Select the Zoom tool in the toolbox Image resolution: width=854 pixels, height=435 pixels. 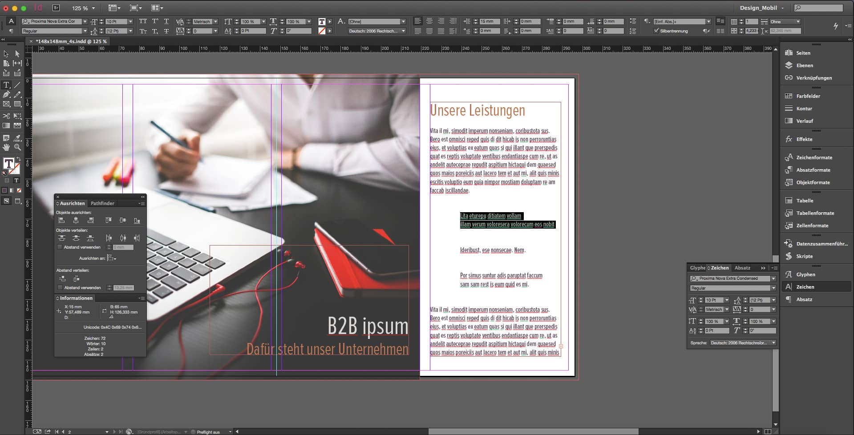[17, 147]
